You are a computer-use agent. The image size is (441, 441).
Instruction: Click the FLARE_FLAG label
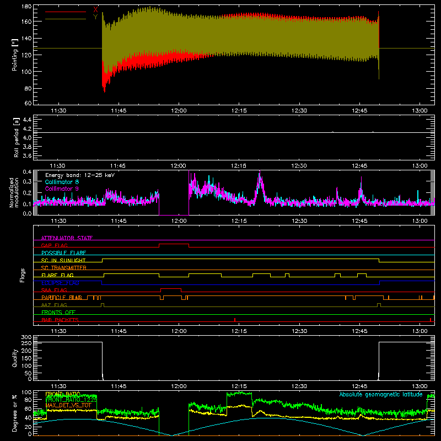tap(57, 275)
